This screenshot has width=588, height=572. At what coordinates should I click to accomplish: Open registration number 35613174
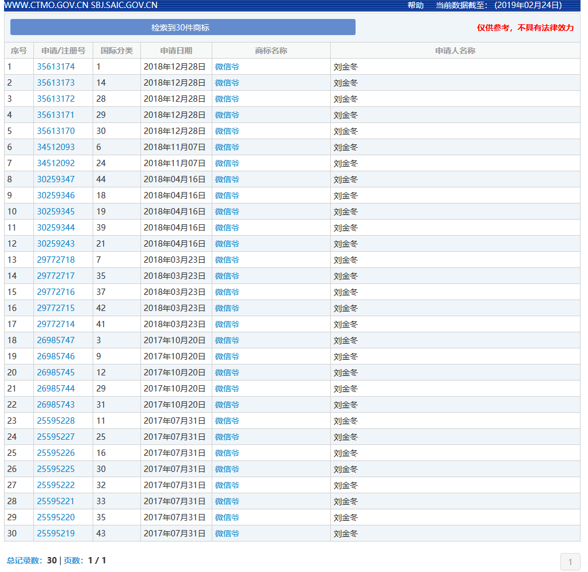56,67
